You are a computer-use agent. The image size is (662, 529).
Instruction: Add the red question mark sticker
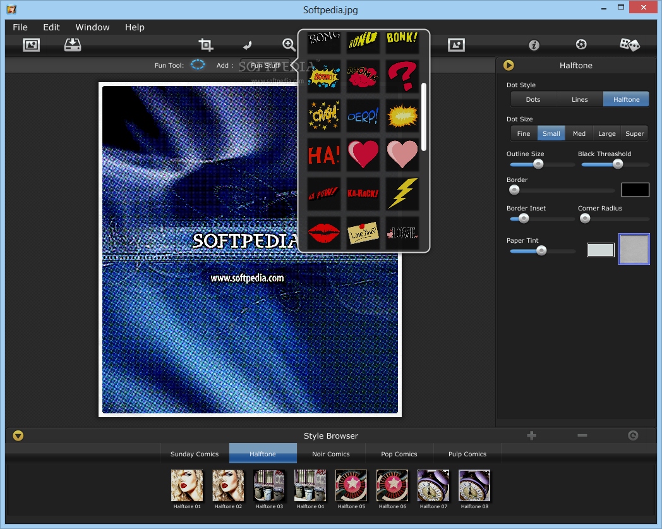tap(402, 76)
